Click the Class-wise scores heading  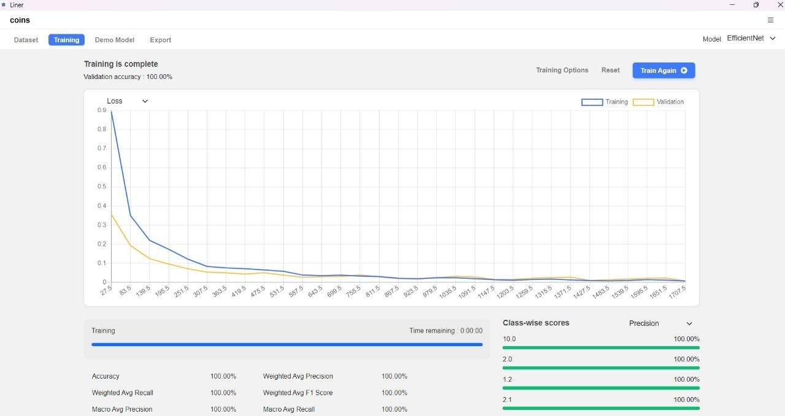(536, 323)
